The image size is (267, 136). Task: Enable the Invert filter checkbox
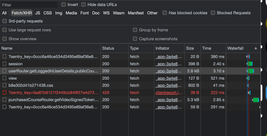tap(64, 5)
